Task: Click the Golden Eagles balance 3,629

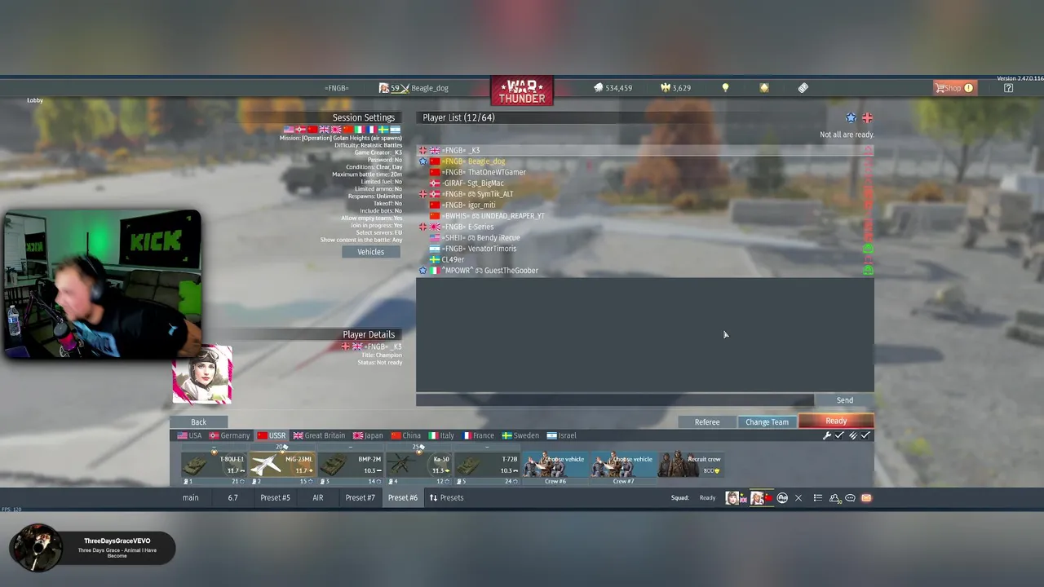Action: pyautogui.click(x=675, y=88)
